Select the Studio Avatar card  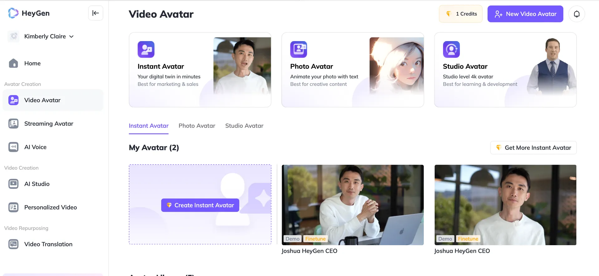pos(505,70)
